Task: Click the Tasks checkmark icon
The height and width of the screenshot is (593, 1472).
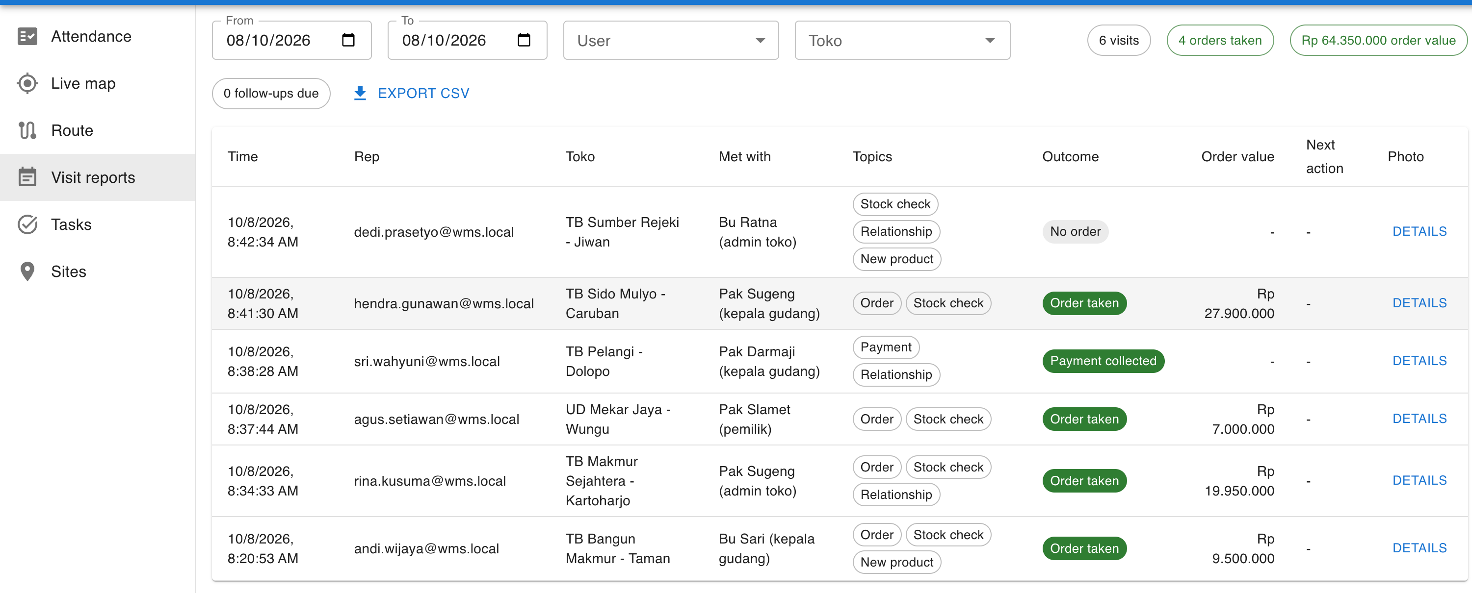Action: point(27,224)
